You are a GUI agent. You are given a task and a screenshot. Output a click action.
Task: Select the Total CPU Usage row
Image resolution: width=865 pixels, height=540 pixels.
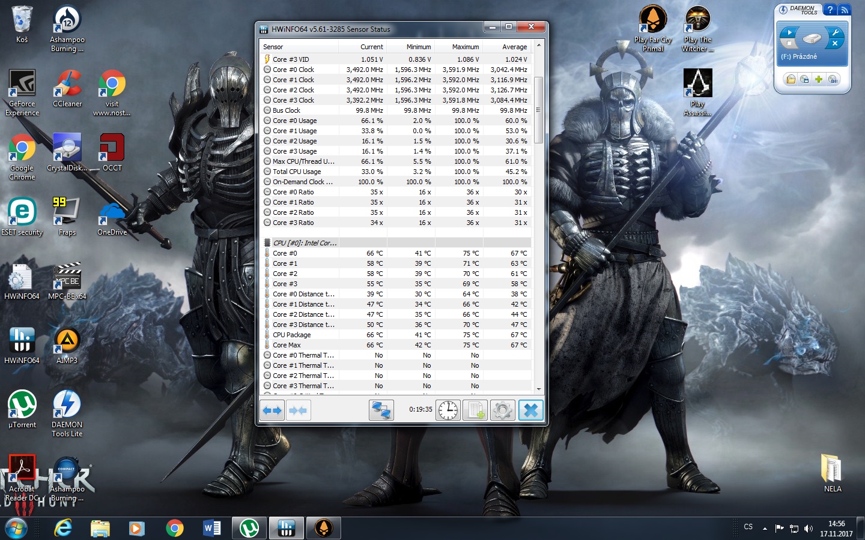coord(396,172)
